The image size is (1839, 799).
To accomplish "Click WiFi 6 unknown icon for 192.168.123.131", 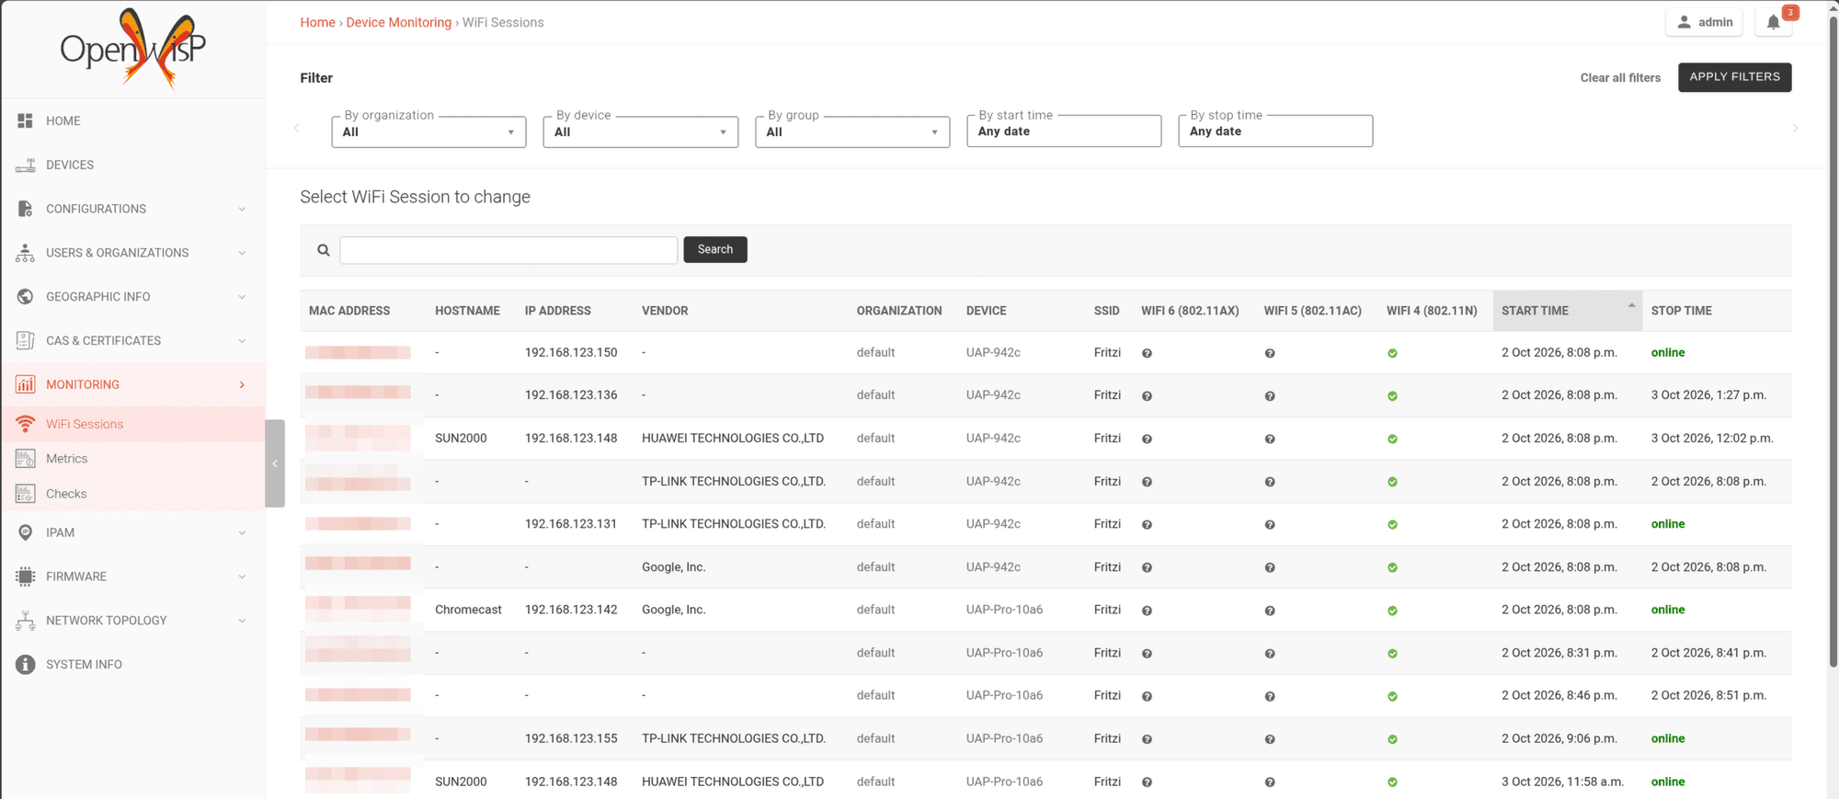I will pos(1147,525).
